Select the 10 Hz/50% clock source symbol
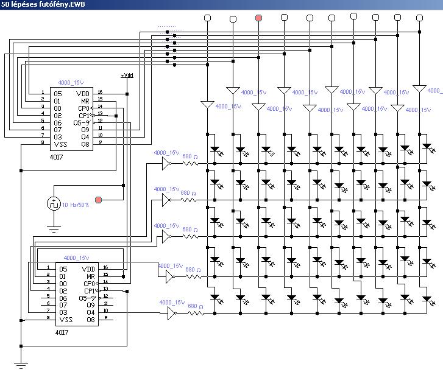 pyautogui.click(x=54, y=204)
